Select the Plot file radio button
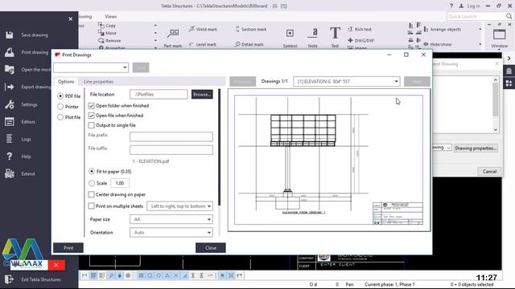 (60, 117)
